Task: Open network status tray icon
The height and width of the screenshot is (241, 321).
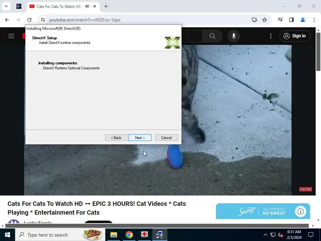Action: click(273, 235)
